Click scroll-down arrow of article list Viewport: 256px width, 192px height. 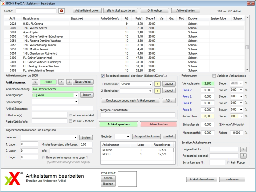coord(247,70)
